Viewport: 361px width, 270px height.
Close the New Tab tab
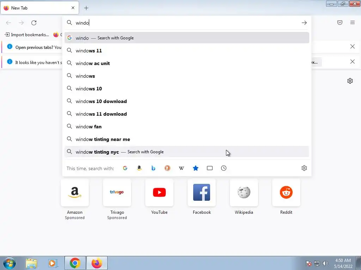click(73, 8)
